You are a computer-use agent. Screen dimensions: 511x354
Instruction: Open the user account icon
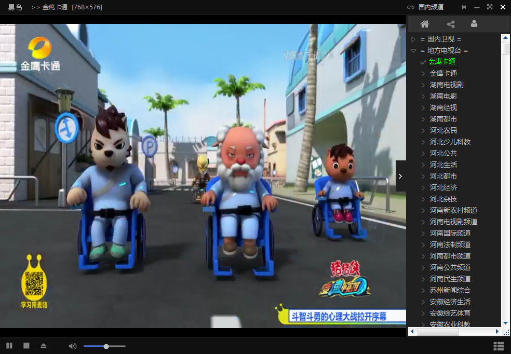(474, 23)
